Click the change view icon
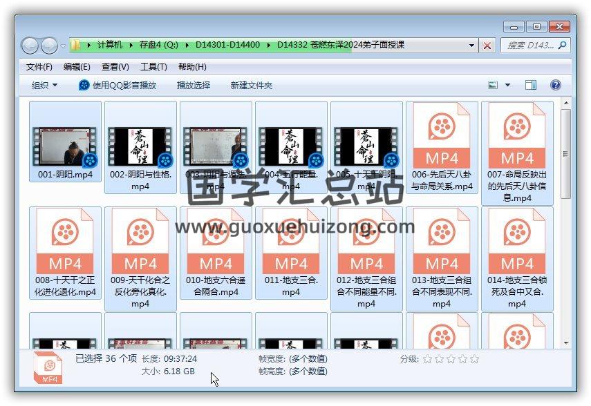This screenshot has width=591, height=406. coord(493,85)
